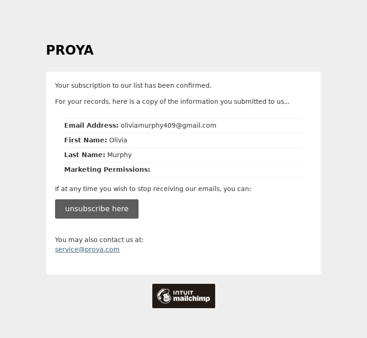Click the 'Last Name:' label
367x338 pixels.
85,155
